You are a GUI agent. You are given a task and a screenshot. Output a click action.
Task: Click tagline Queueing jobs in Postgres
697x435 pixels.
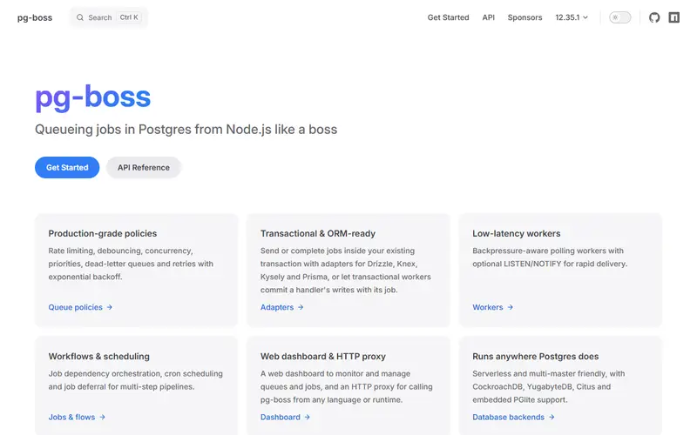click(186, 130)
